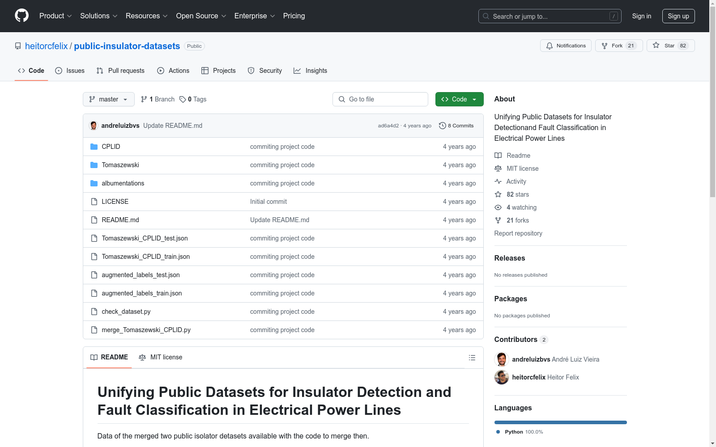Focus the Search or jump to field

(x=550, y=16)
